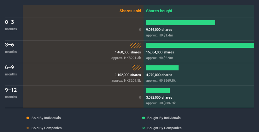
Task: Click the green bar for 3–6 months
Action: point(200,45)
